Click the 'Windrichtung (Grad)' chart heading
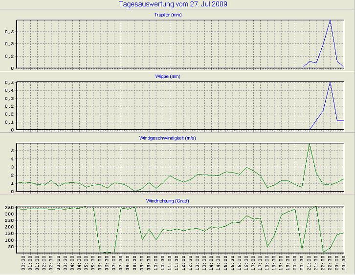Image resolution: width=355 pixels, height=275 pixels. tap(179, 200)
